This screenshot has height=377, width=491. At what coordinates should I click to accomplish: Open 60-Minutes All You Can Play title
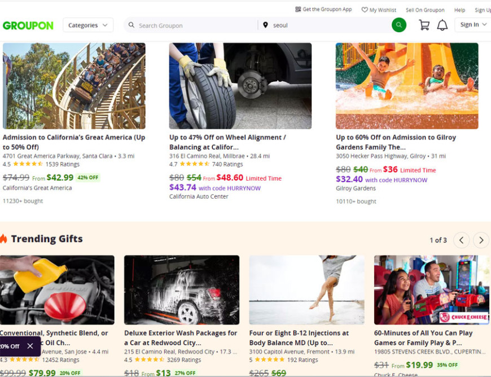point(423,338)
